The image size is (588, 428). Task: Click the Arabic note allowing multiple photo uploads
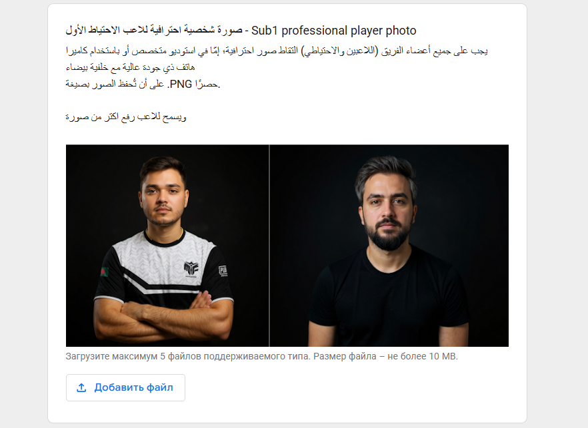click(x=126, y=117)
